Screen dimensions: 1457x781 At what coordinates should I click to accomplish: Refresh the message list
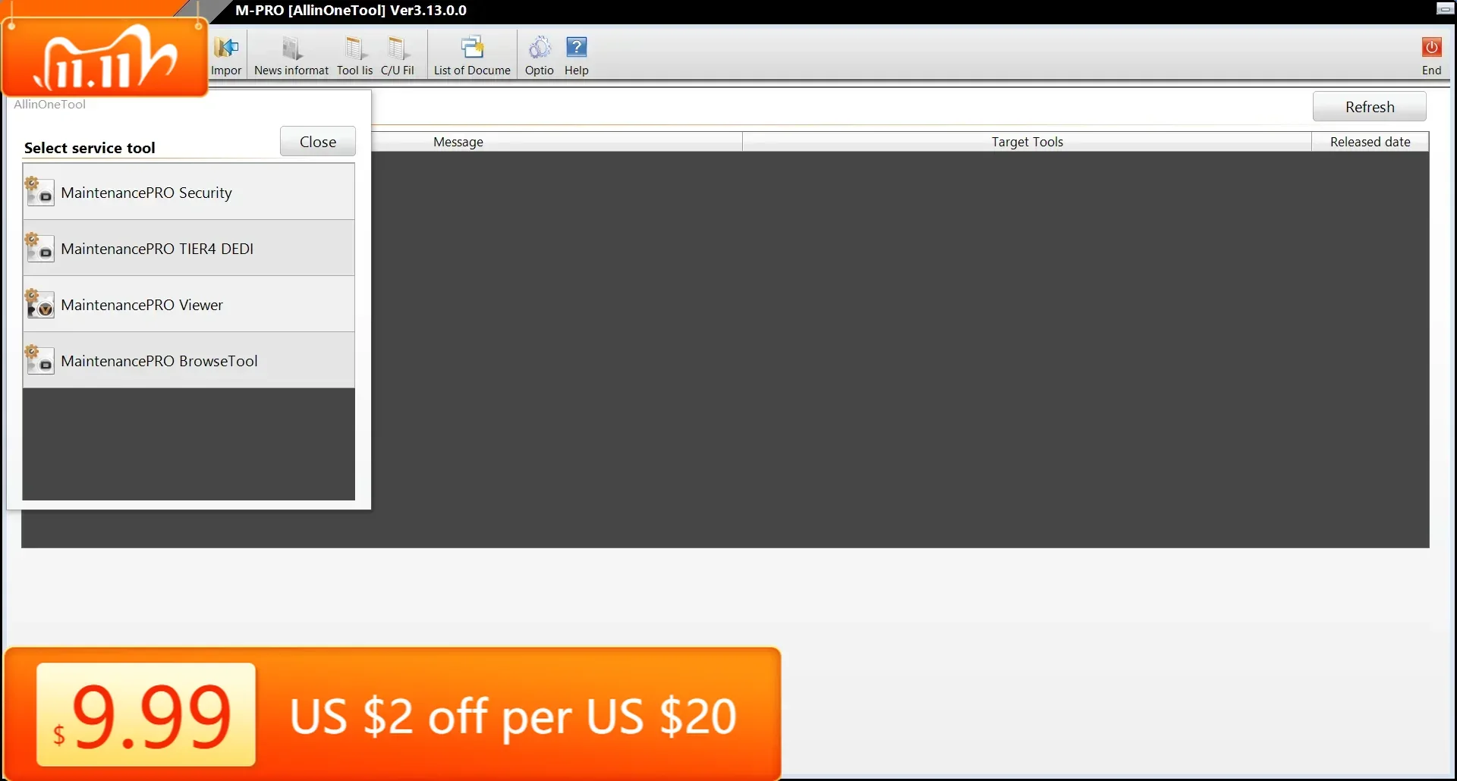[1370, 107]
